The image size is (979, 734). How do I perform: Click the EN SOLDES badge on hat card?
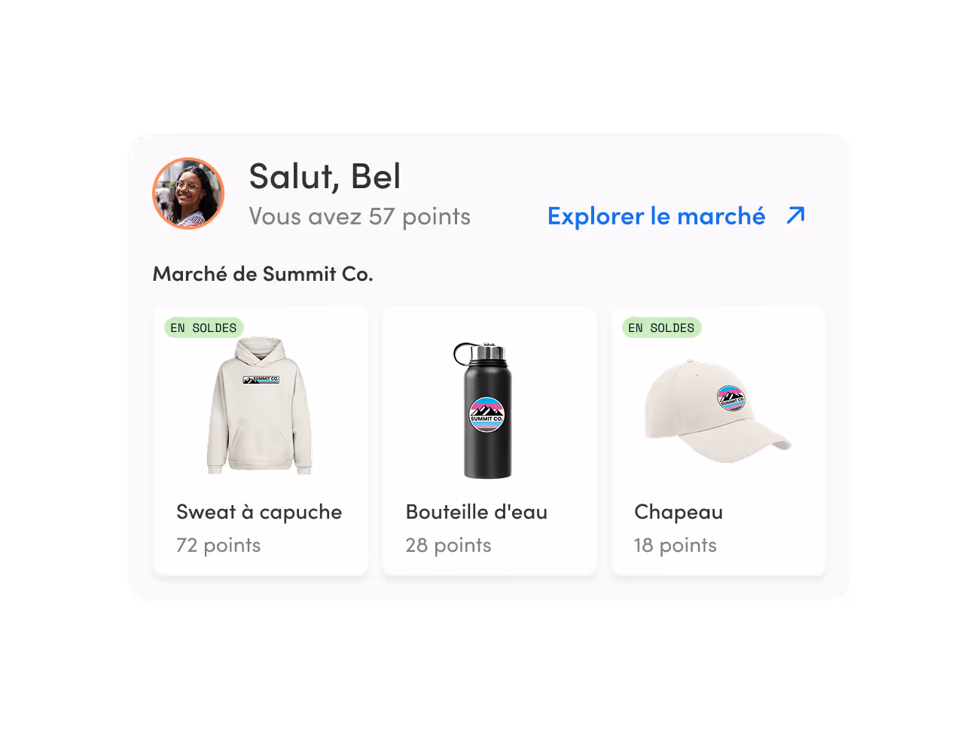click(661, 327)
